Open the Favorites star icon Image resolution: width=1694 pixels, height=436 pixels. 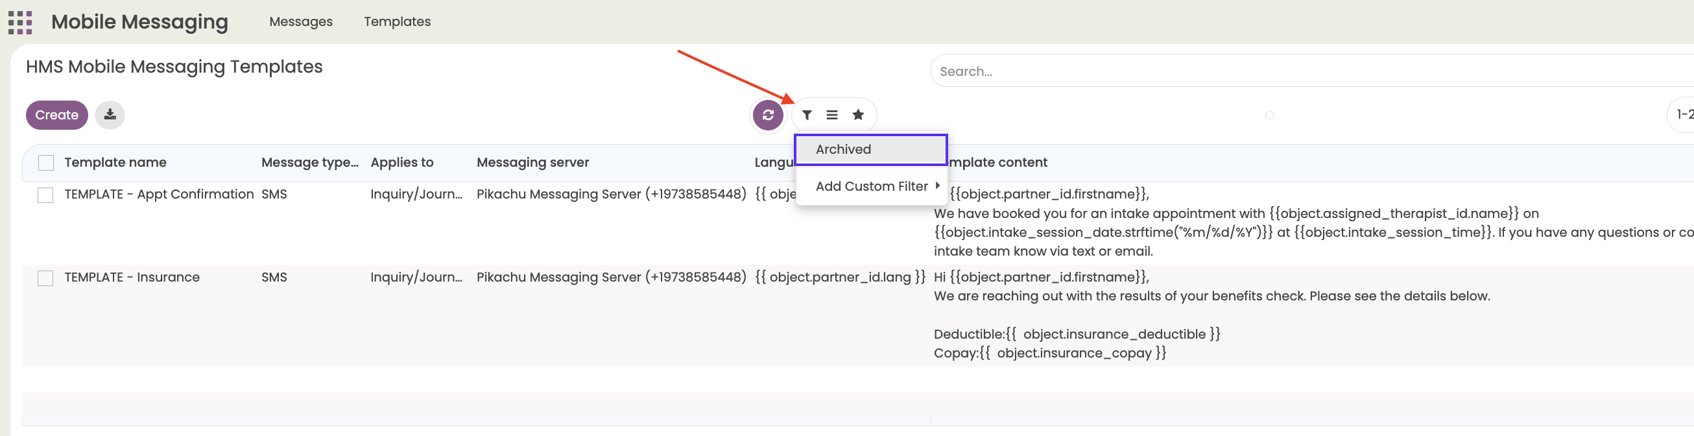click(x=857, y=115)
